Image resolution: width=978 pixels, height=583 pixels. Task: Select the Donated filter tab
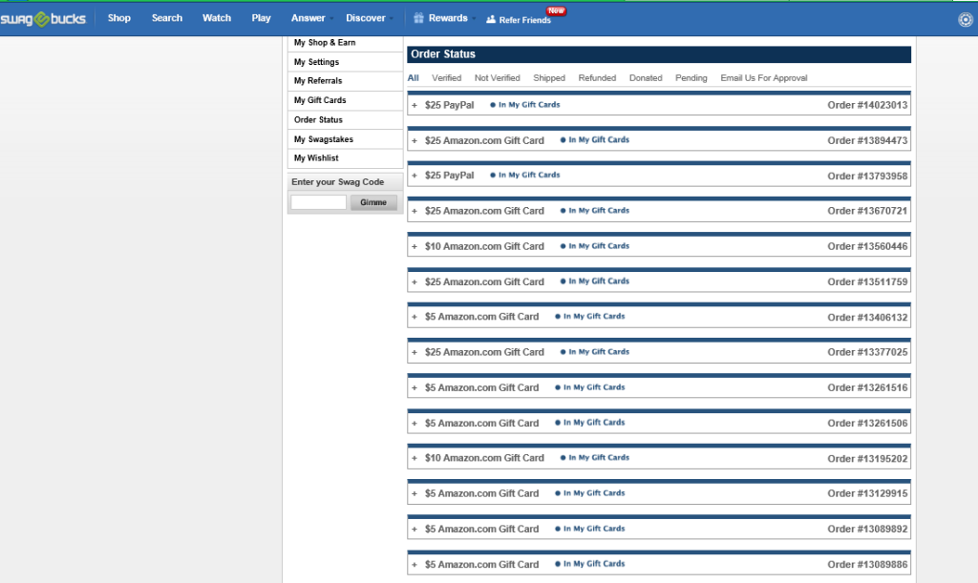[x=646, y=78]
